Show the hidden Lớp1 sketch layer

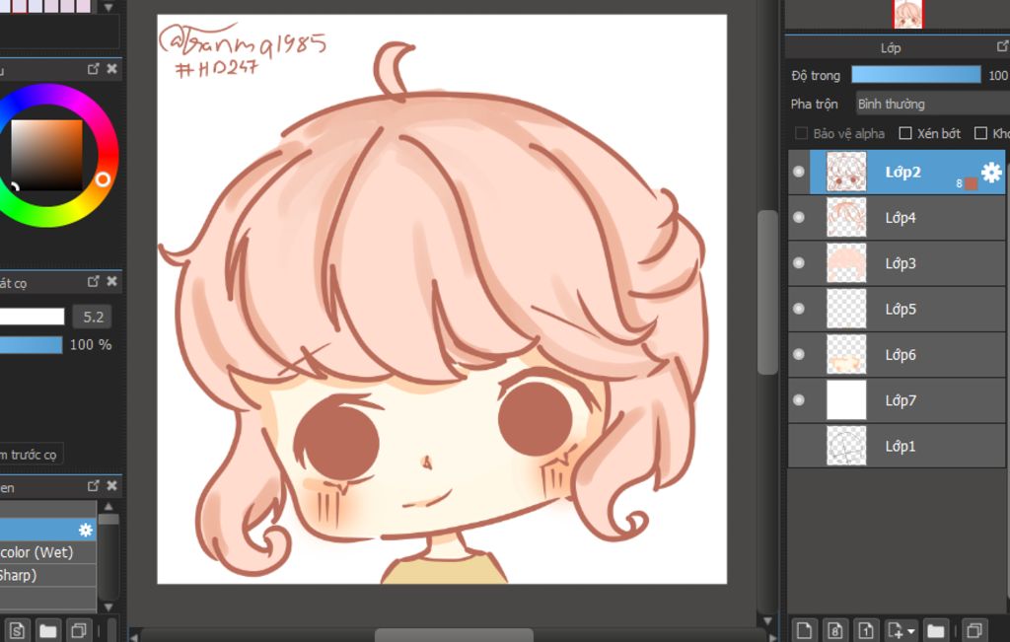pyautogui.click(x=799, y=446)
